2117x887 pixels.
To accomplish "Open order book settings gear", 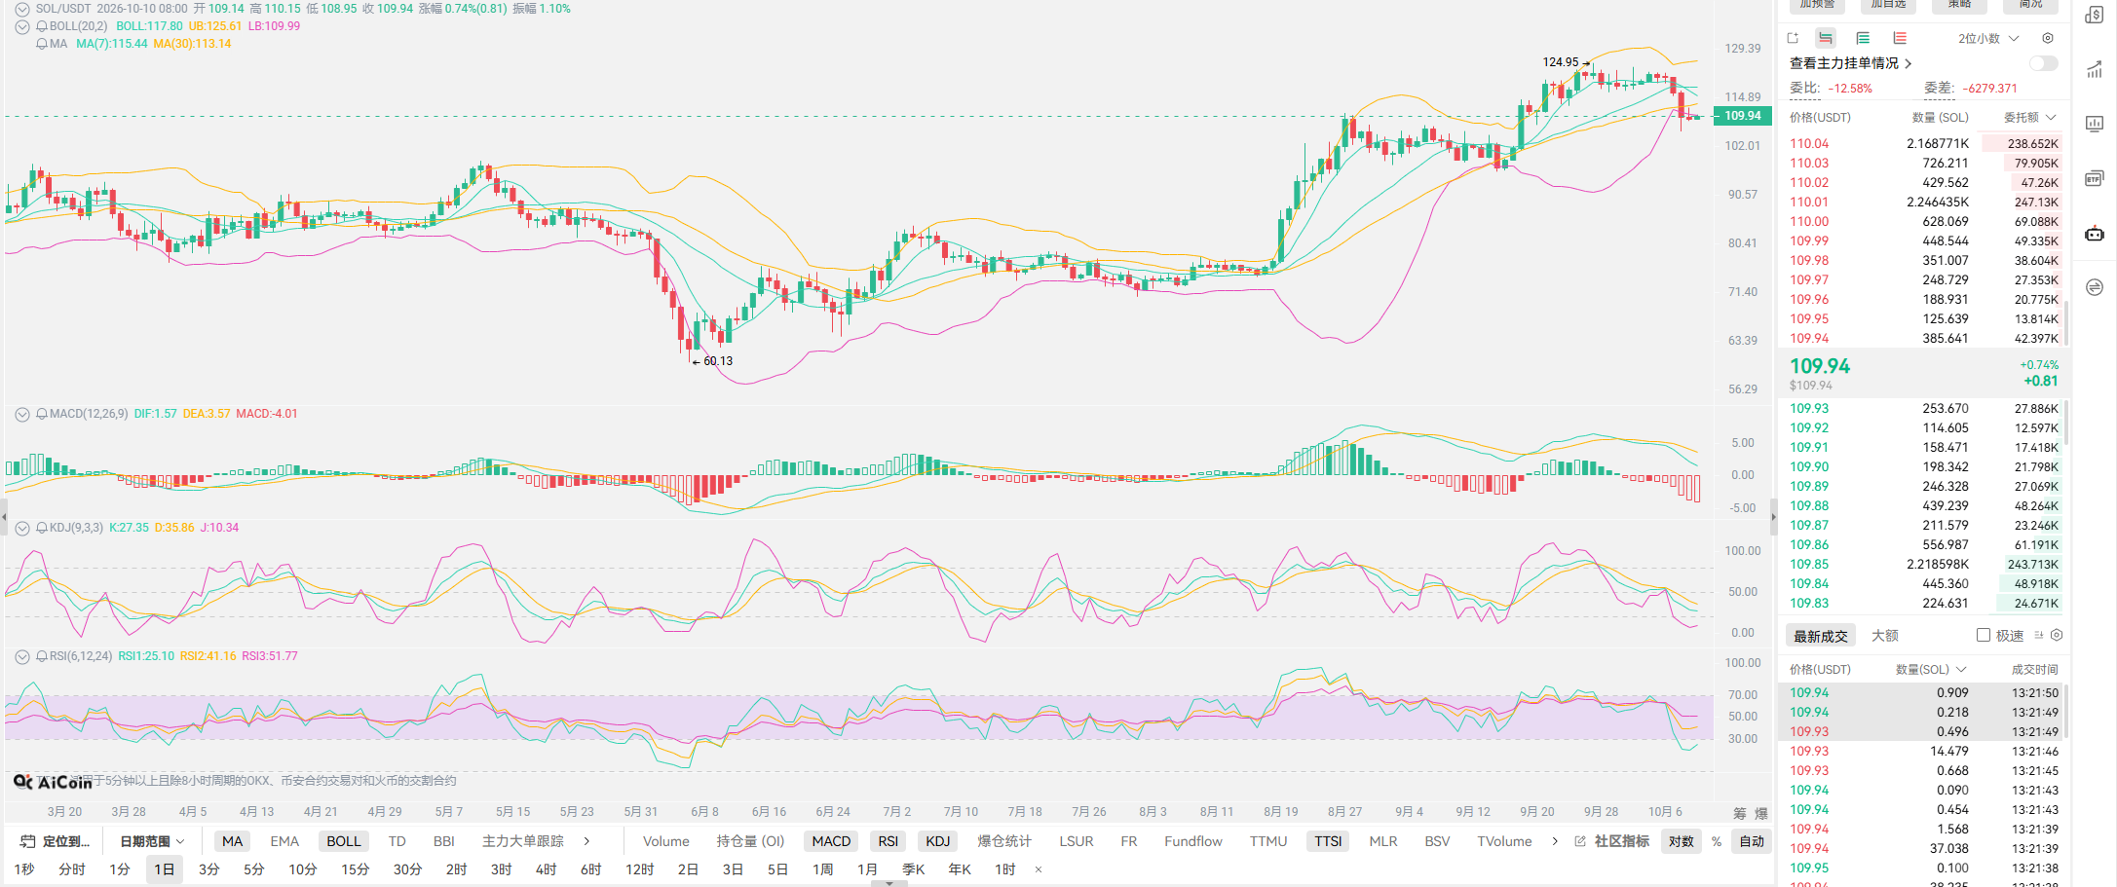I will tap(2048, 38).
